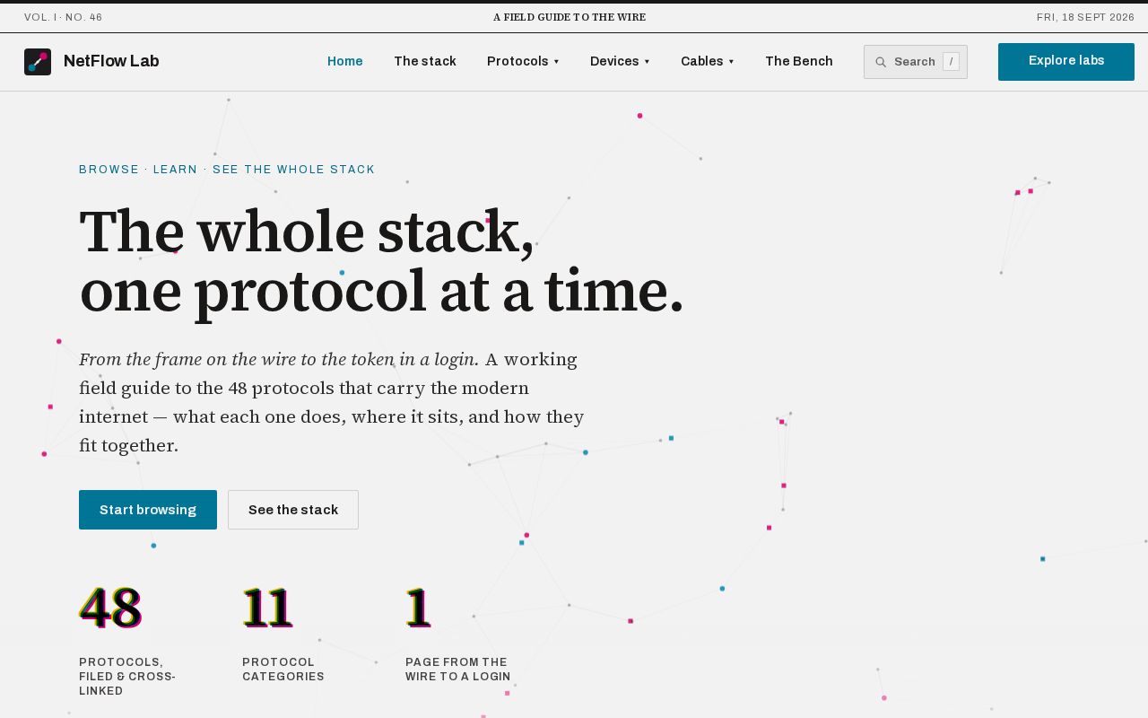Open The stack nav item
This screenshot has height=718, width=1148.
(425, 61)
